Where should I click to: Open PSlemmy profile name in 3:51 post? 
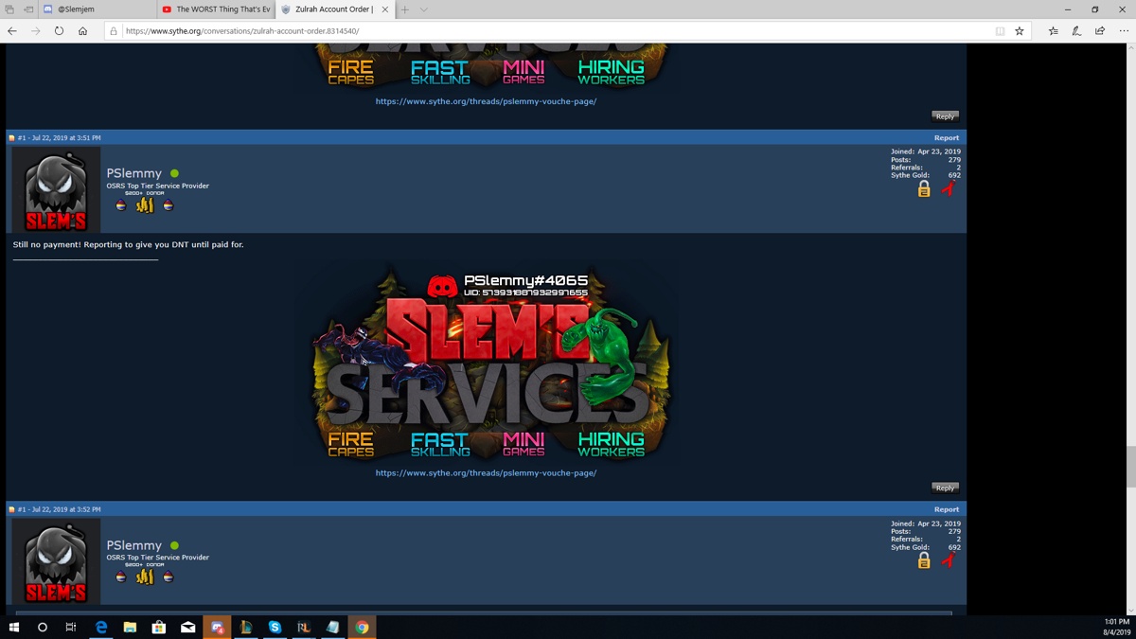pyautogui.click(x=133, y=173)
